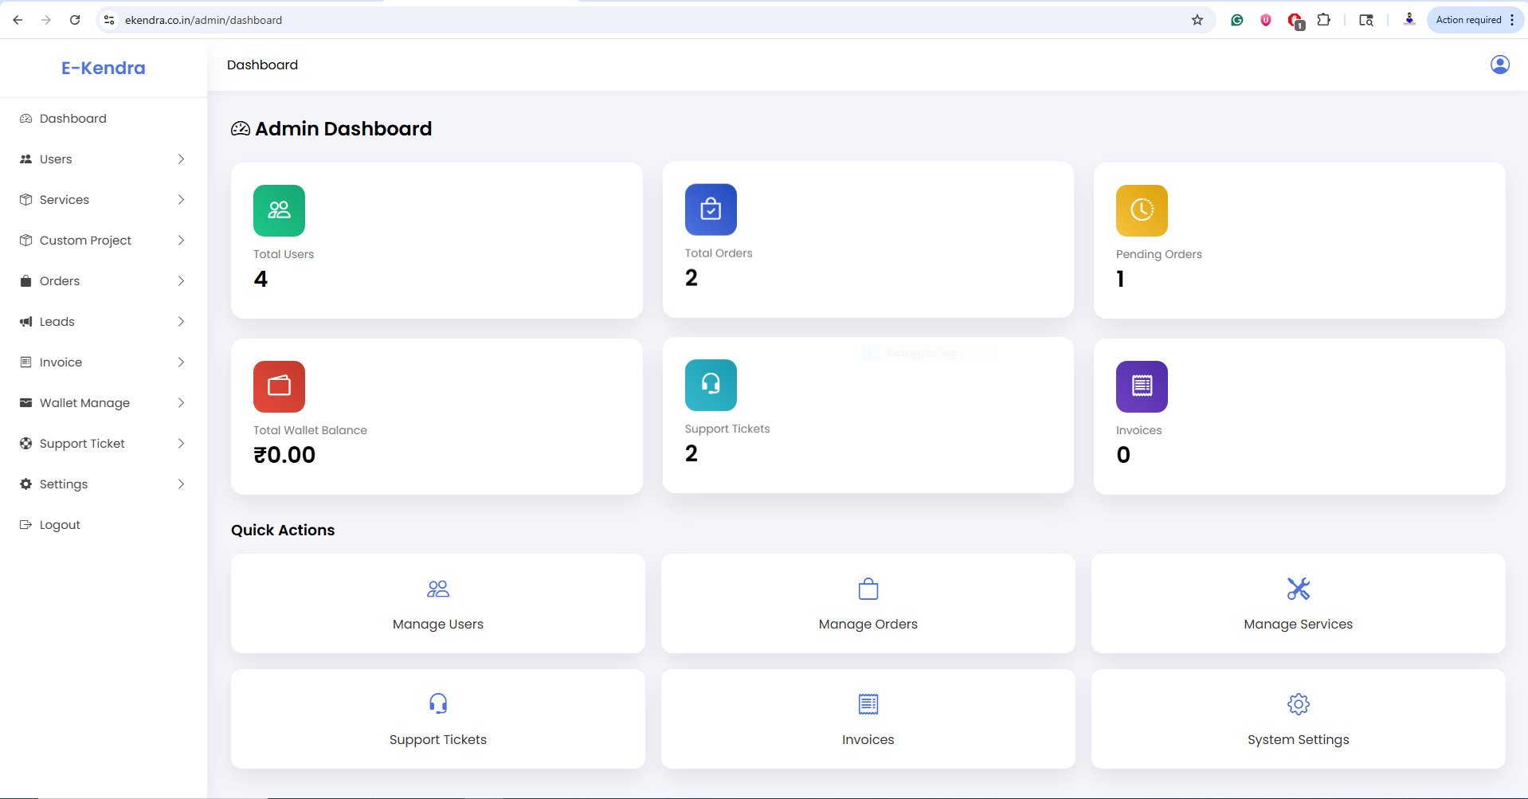Click the blue Total Orders bag icon
1528x799 pixels.
click(x=711, y=210)
